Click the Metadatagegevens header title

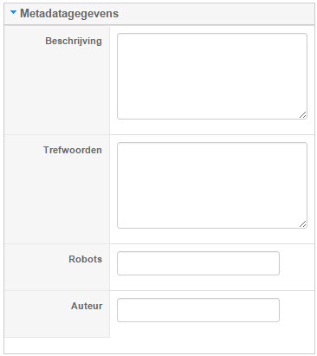[x=69, y=14]
